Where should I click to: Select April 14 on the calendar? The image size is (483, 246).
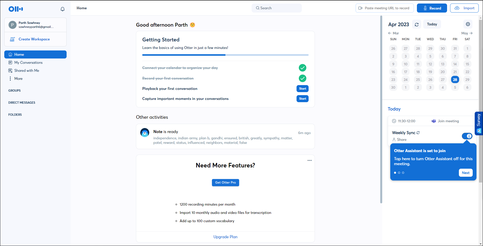pyautogui.click(x=455, y=64)
